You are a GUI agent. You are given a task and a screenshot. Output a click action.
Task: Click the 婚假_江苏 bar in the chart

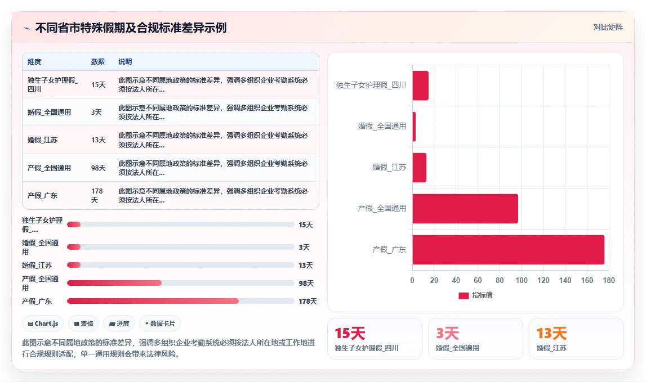[420, 168]
